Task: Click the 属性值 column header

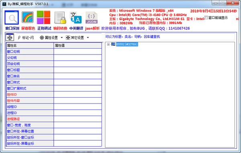Action: pos(78,45)
